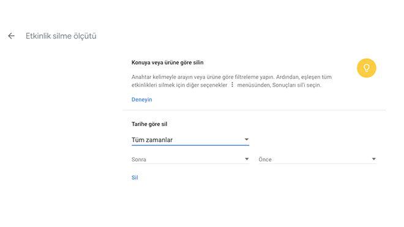Image resolution: width=404 pixels, height=227 pixels.
Task: Open the Tüm zamanlar date range dropdown
Action: point(190,140)
